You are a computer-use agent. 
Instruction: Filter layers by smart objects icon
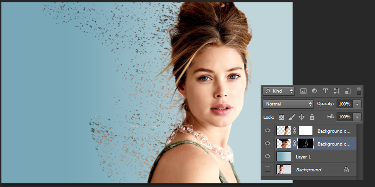(348, 91)
